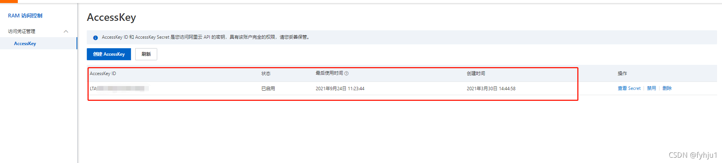Click the 状态 column header
This screenshot has width=722, height=163.
click(266, 74)
